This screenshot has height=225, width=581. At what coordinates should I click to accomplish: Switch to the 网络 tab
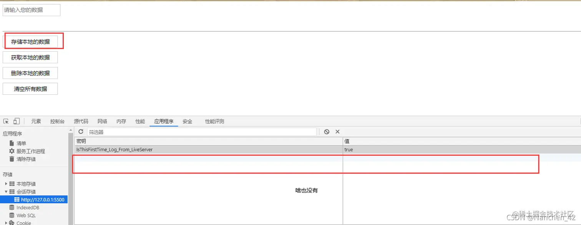[x=102, y=122]
